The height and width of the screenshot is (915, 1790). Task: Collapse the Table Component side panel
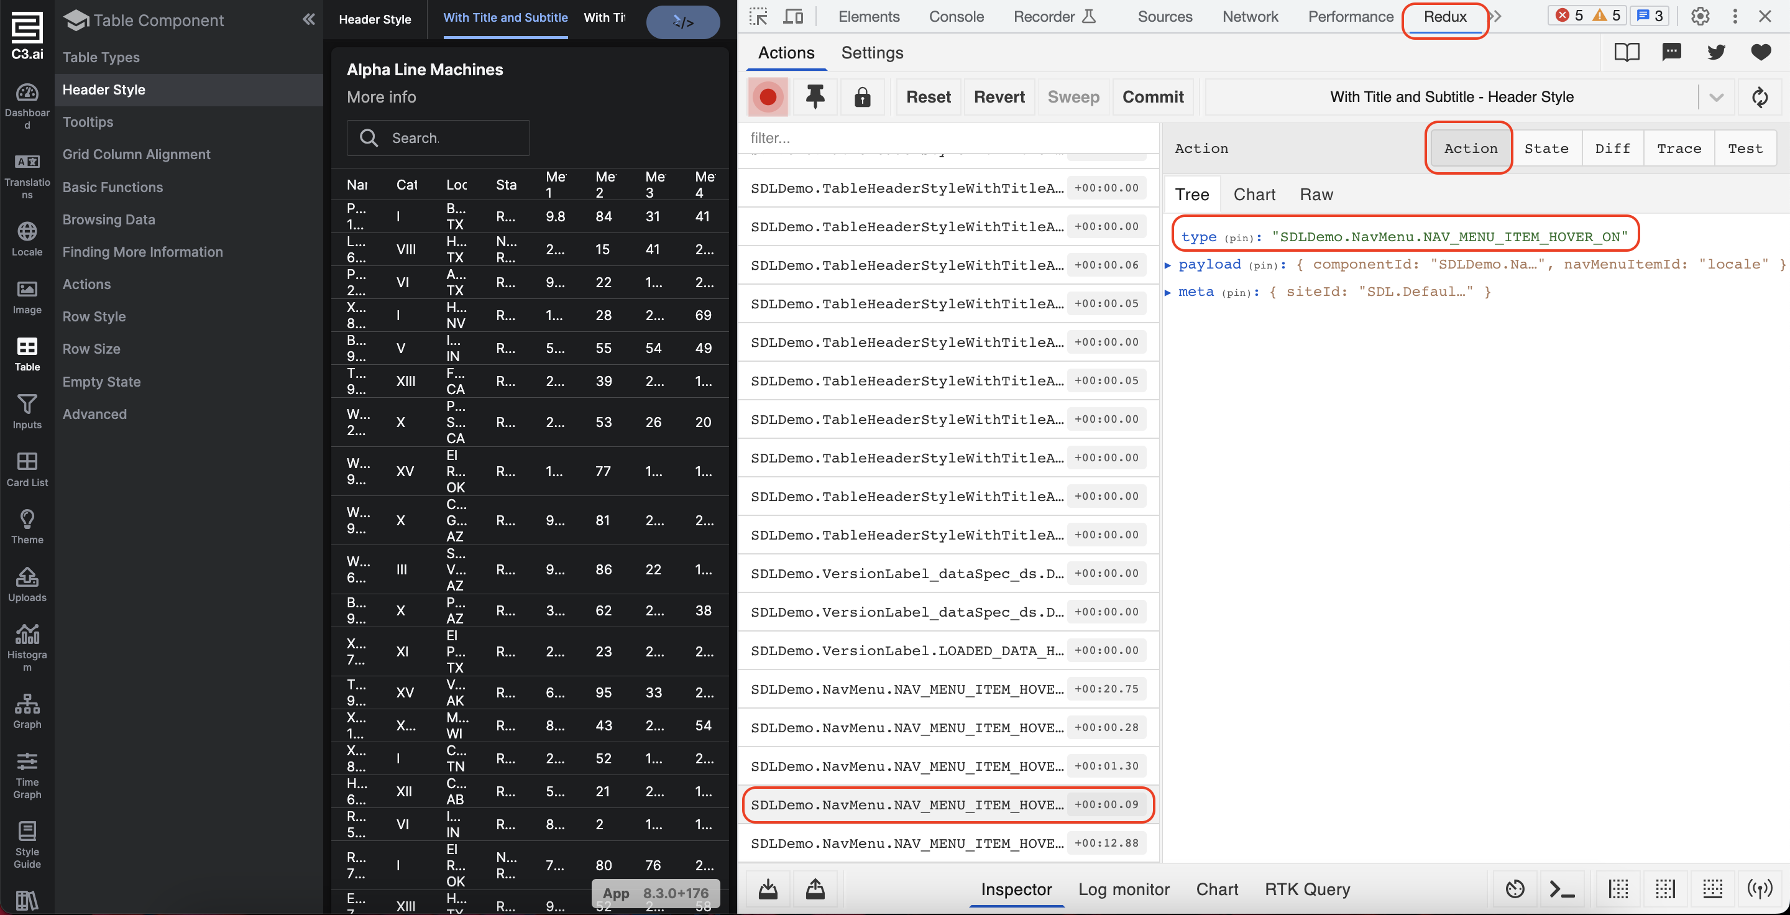tap(308, 19)
